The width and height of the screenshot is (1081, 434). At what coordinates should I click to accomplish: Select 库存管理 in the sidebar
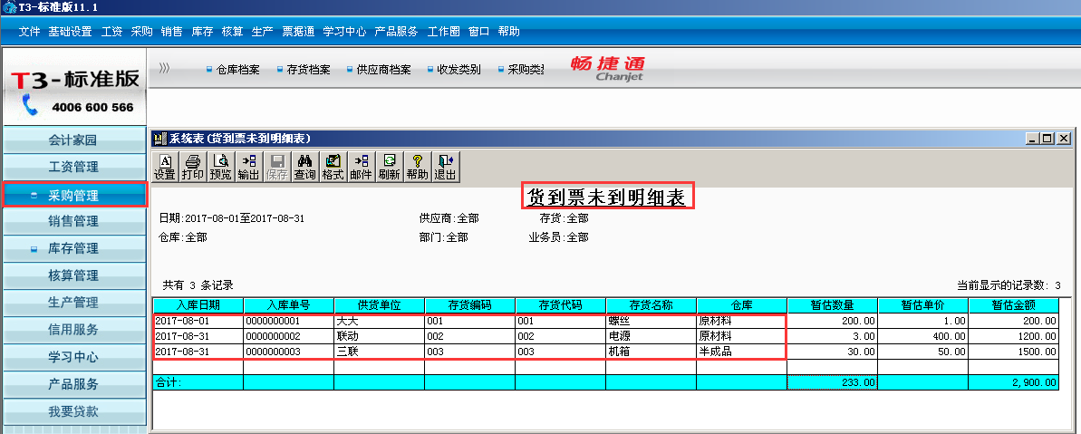pos(74,248)
